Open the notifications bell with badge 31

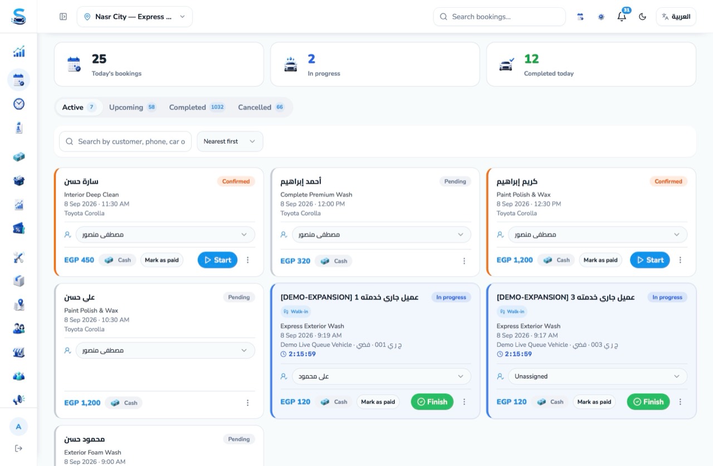(622, 16)
